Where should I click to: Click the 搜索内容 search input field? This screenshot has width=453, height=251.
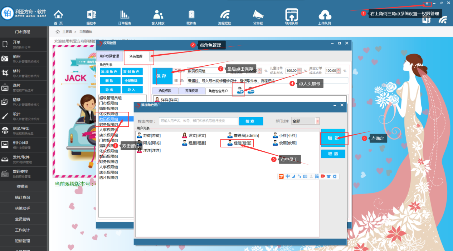tap(198, 121)
